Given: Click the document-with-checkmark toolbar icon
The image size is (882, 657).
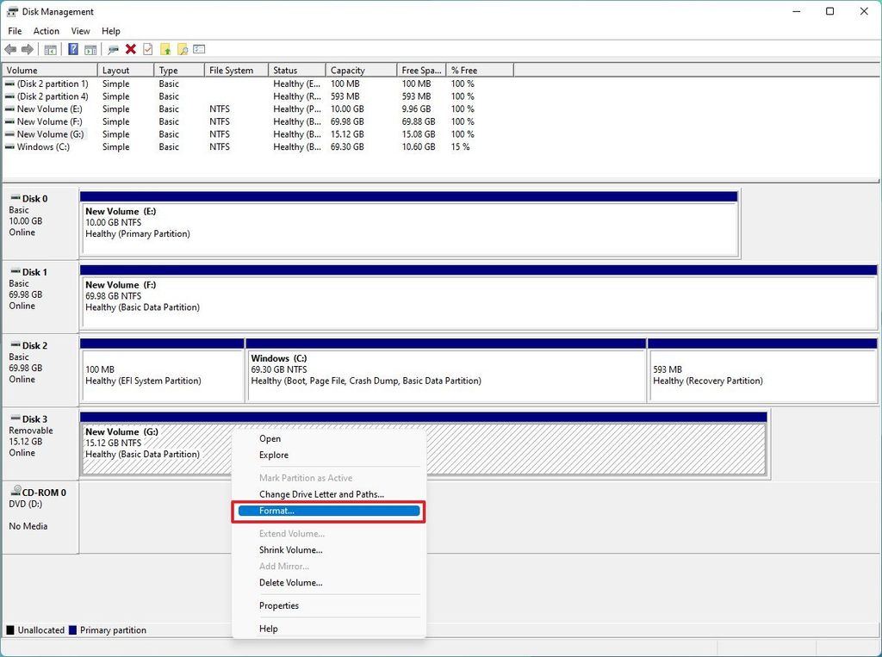Looking at the screenshot, I should tap(148, 49).
